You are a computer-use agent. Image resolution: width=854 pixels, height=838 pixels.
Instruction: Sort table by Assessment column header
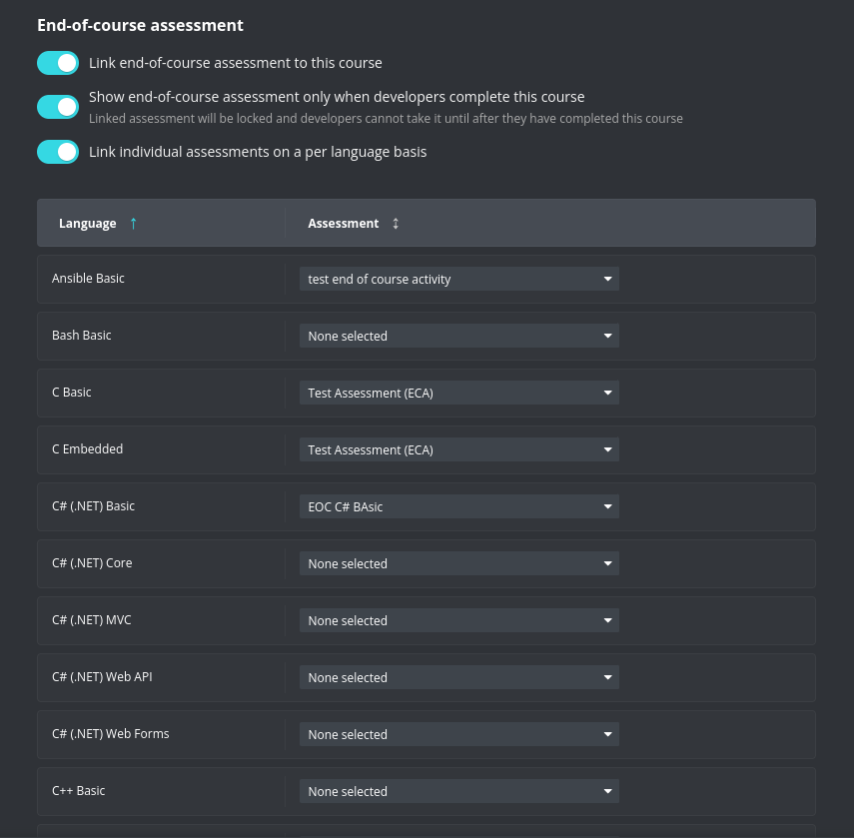pos(344,224)
